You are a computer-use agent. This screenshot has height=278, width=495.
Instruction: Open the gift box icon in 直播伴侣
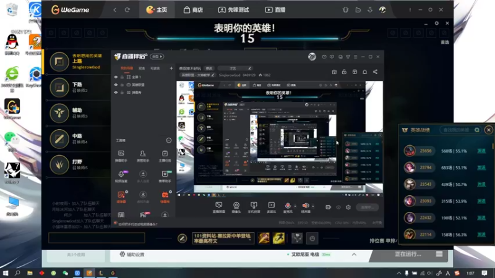pos(334,72)
